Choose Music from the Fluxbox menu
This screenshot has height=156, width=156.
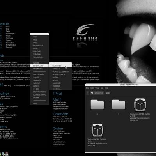[x=39, y=48]
